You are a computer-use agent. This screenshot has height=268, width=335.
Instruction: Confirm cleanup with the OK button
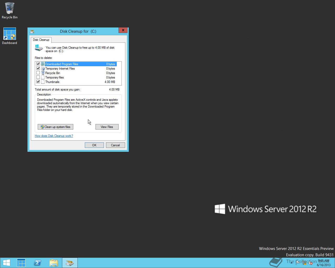click(94, 145)
